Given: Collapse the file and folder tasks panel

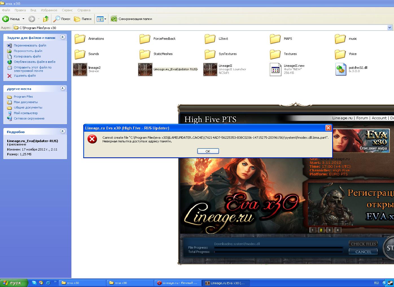Looking at the screenshot, I should click(x=63, y=37).
